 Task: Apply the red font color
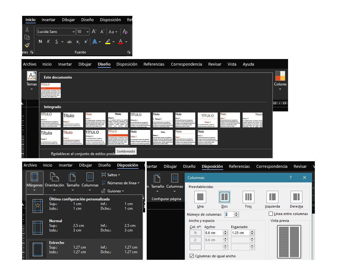(x=121, y=42)
